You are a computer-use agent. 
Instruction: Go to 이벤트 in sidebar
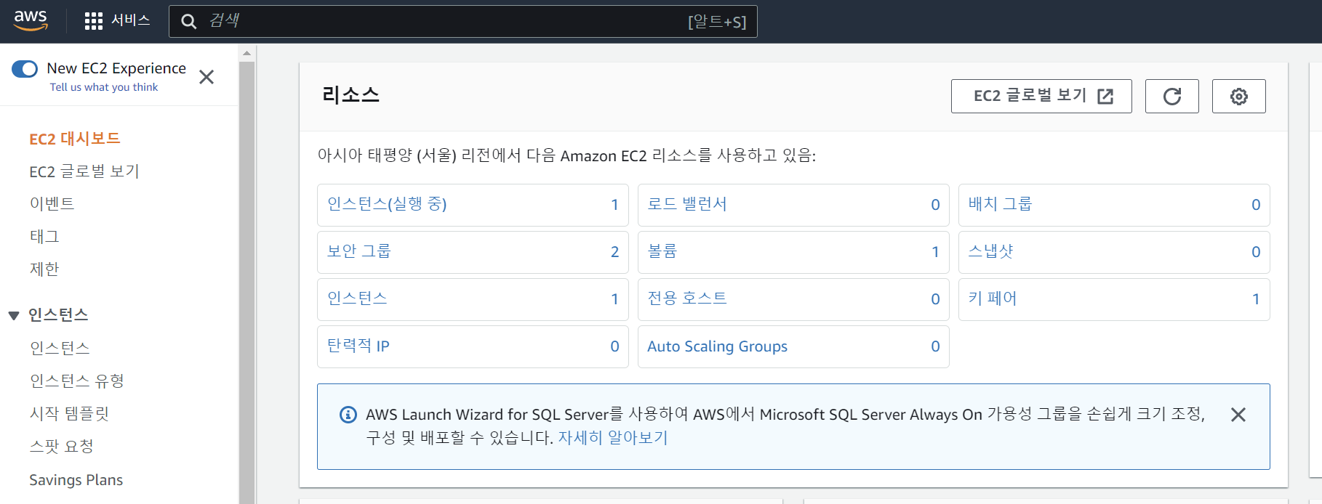tap(52, 203)
